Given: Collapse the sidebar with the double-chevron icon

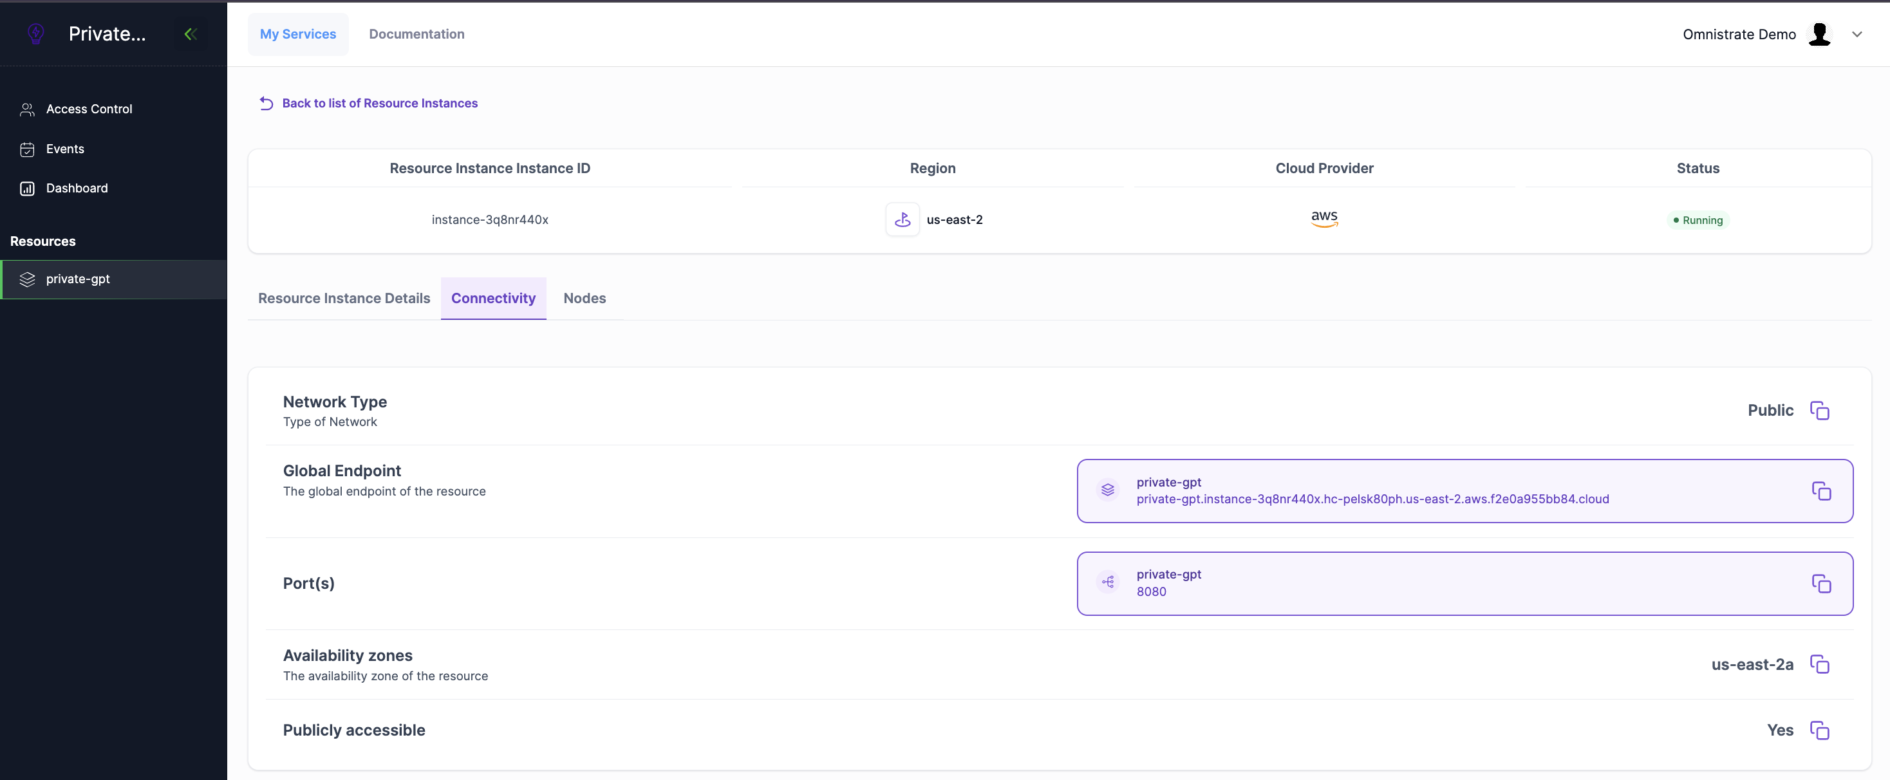Looking at the screenshot, I should [x=191, y=33].
